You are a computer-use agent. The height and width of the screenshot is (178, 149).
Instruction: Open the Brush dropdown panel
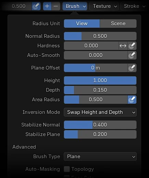coord(75,6)
